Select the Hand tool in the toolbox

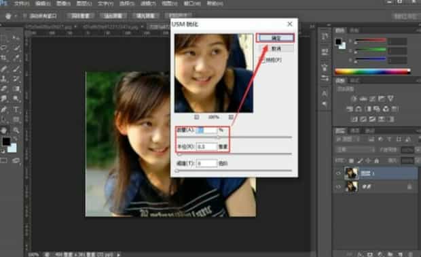(4, 131)
